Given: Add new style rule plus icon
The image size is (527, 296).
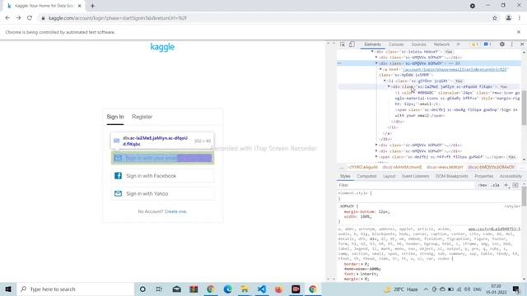Looking at the screenshot, I should 506,185.
